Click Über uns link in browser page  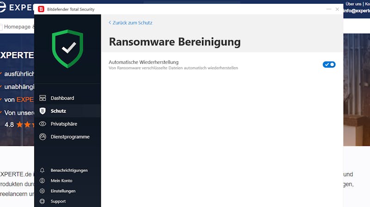point(353,4)
